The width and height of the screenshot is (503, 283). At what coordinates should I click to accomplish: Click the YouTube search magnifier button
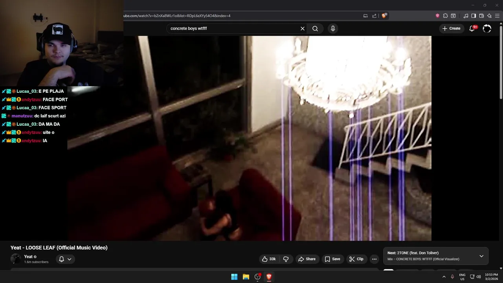pos(315,28)
